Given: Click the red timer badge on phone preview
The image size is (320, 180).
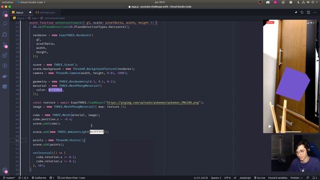Looking at the screenshot, I should point(270,22).
